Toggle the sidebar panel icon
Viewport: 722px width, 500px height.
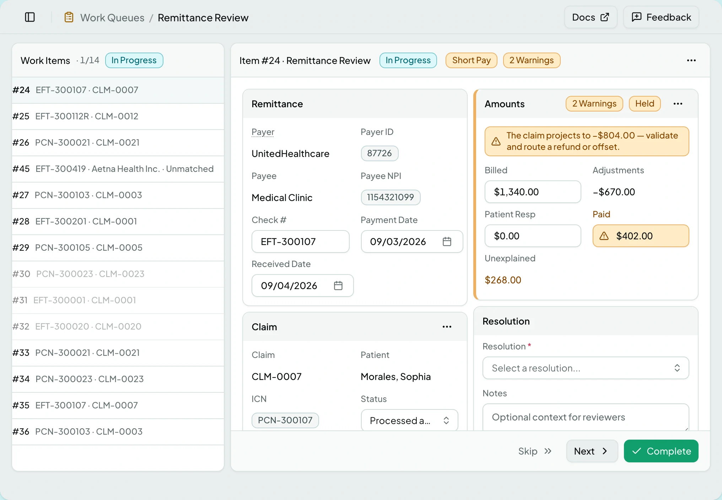pos(30,17)
